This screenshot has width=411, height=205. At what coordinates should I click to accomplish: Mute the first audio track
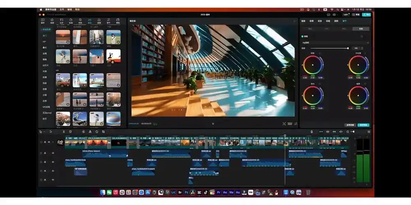[x=53, y=153]
